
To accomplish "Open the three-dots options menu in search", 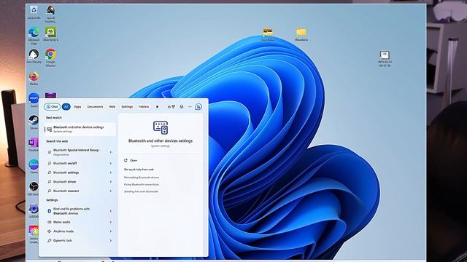I will (190, 107).
